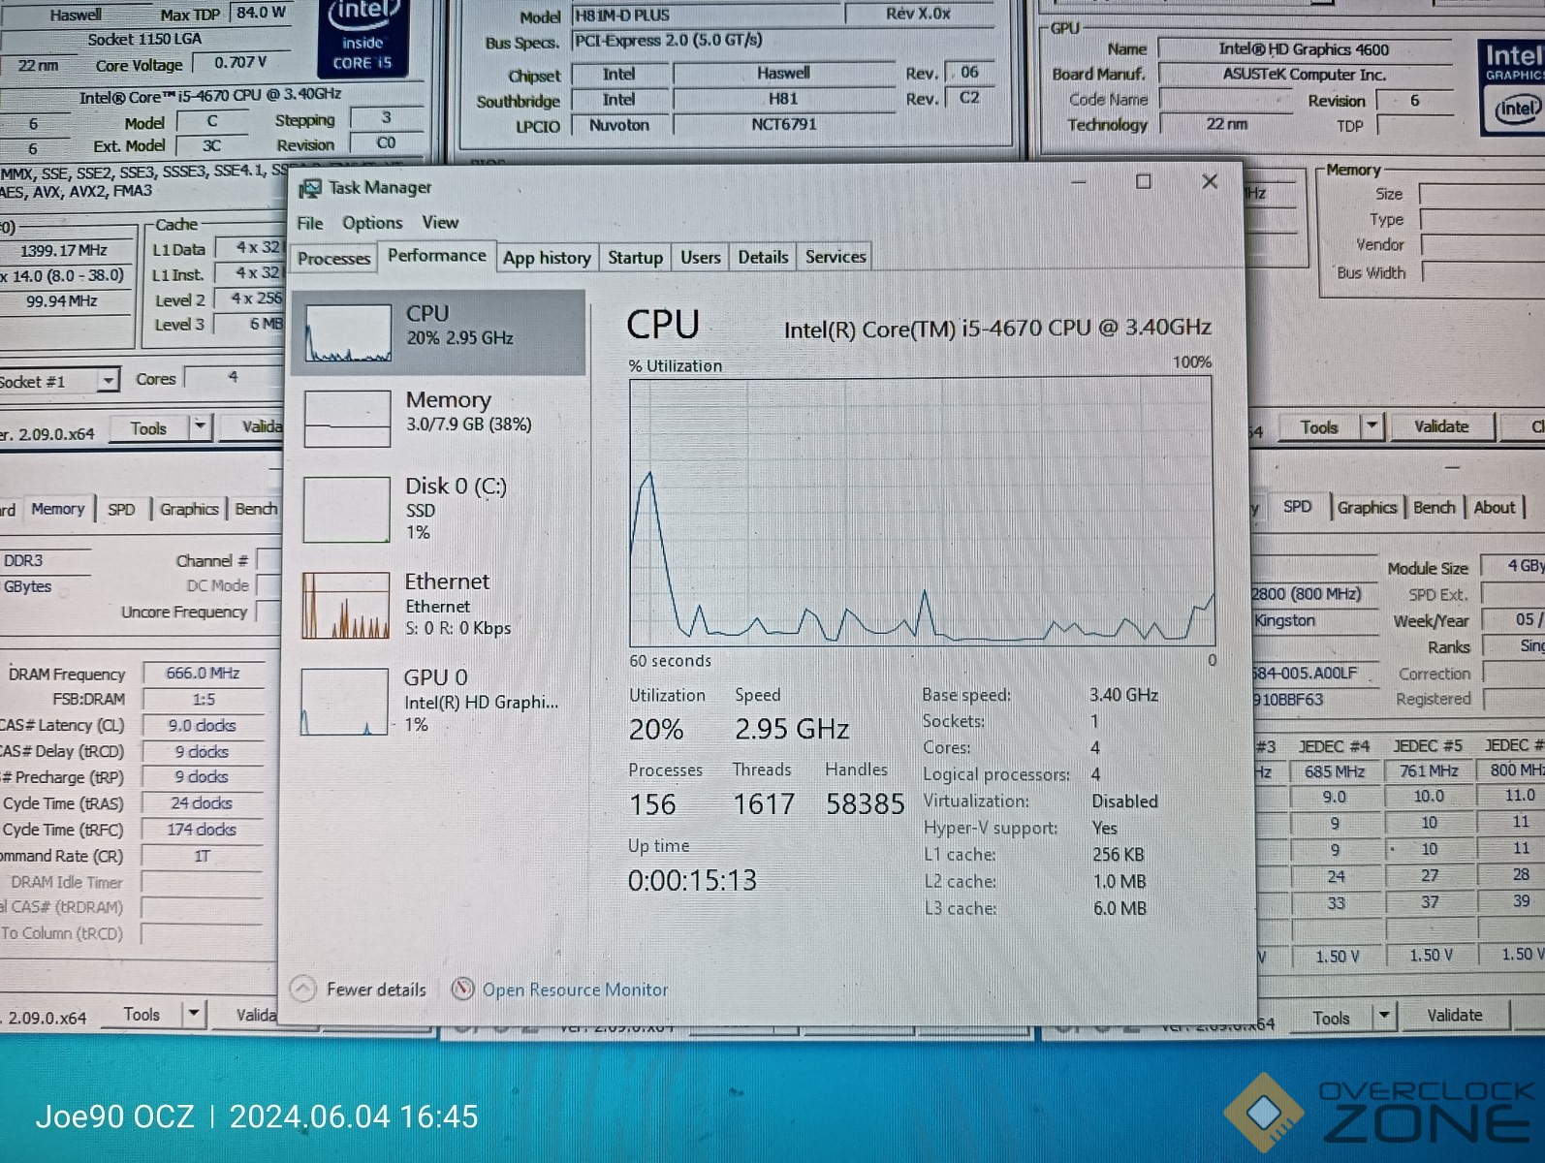Minimize the Task Manager window
1545x1163 pixels.
1078,181
